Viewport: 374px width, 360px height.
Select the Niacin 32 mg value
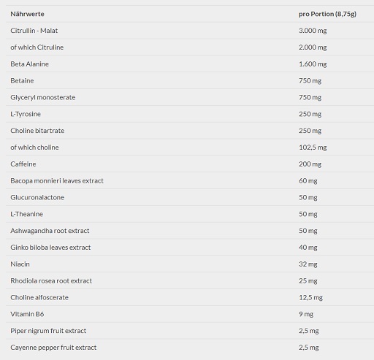[x=308, y=264]
